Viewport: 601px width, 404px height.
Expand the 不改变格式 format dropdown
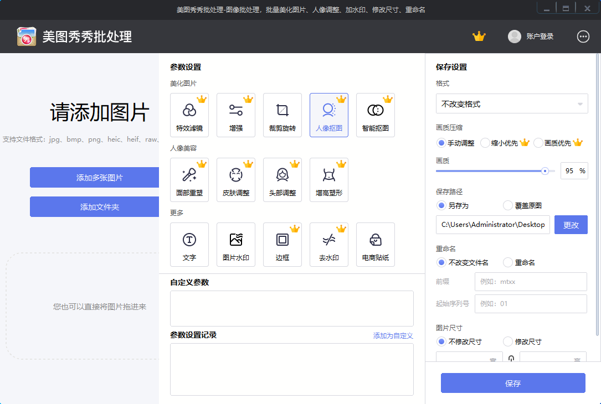coord(512,104)
